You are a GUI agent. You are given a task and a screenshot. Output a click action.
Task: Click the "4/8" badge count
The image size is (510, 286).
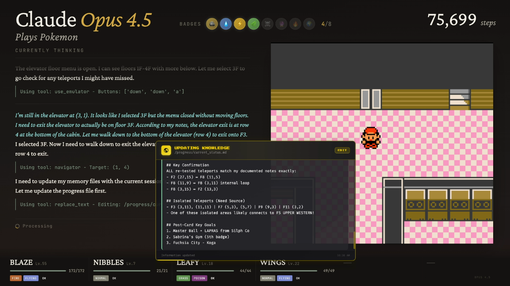(x=326, y=24)
